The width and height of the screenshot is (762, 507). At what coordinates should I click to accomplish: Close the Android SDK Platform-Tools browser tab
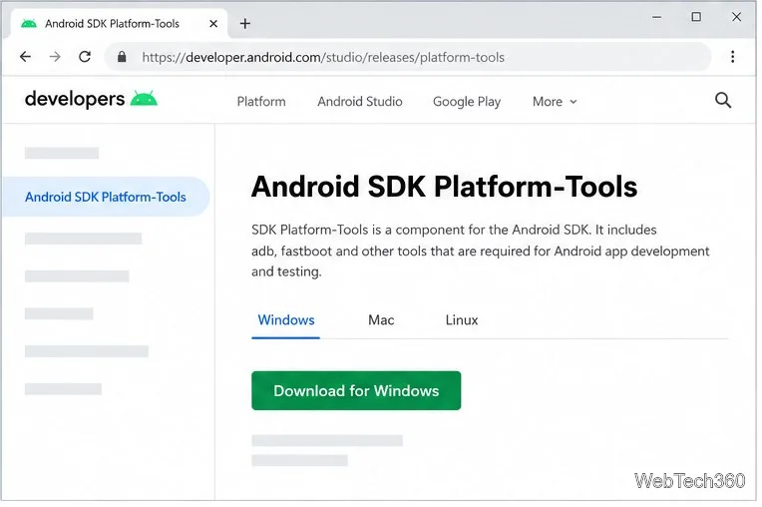(213, 23)
